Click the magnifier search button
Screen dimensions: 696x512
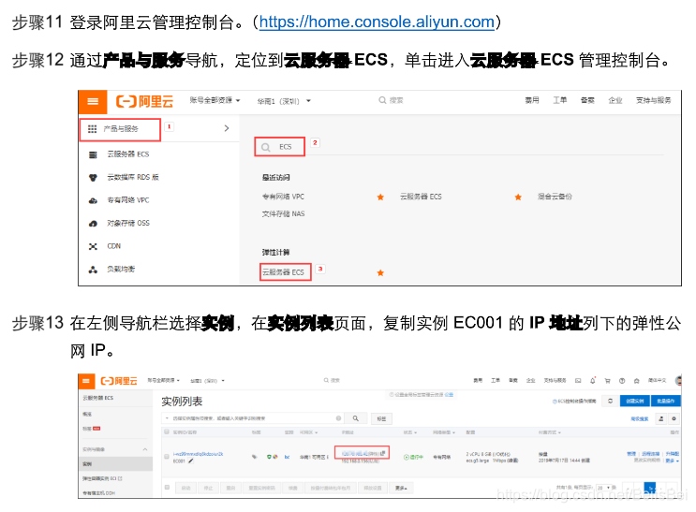pos(356,418)
